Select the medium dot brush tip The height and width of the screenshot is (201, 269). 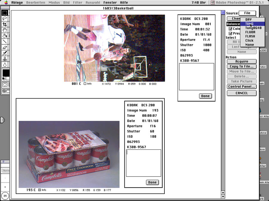[5, 187]
